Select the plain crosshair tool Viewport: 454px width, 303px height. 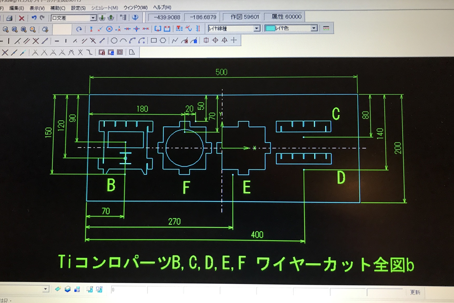234,40
